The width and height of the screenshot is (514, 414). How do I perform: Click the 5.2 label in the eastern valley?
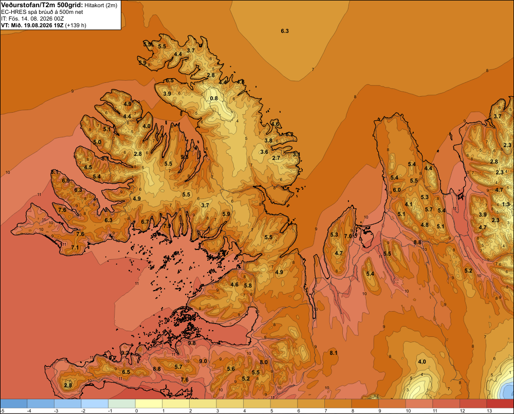tap(468, 271)
